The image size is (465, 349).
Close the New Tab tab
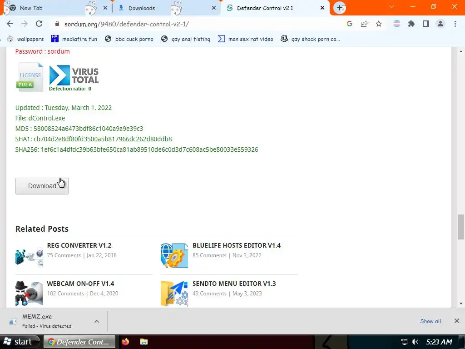point(105,8)
